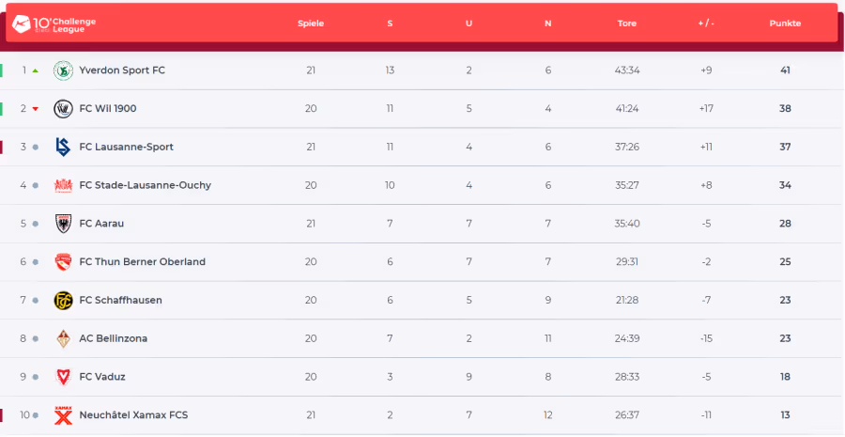Select Neuchâtel Xamax FCS points value 13
Image resolution: width=845 pixels, height=437 pixels.
point(785,414)
